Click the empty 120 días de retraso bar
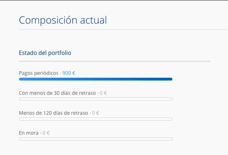 click(x=96, y=119)
